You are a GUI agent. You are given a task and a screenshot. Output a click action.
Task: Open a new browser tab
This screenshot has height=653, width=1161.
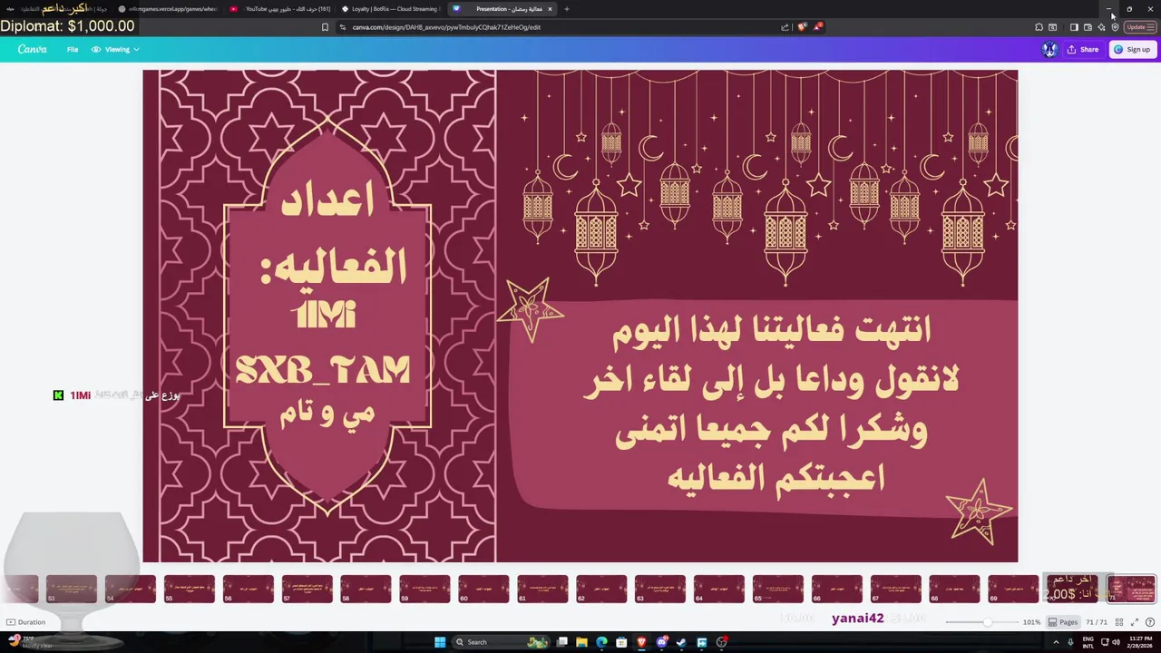pos(566,9)
